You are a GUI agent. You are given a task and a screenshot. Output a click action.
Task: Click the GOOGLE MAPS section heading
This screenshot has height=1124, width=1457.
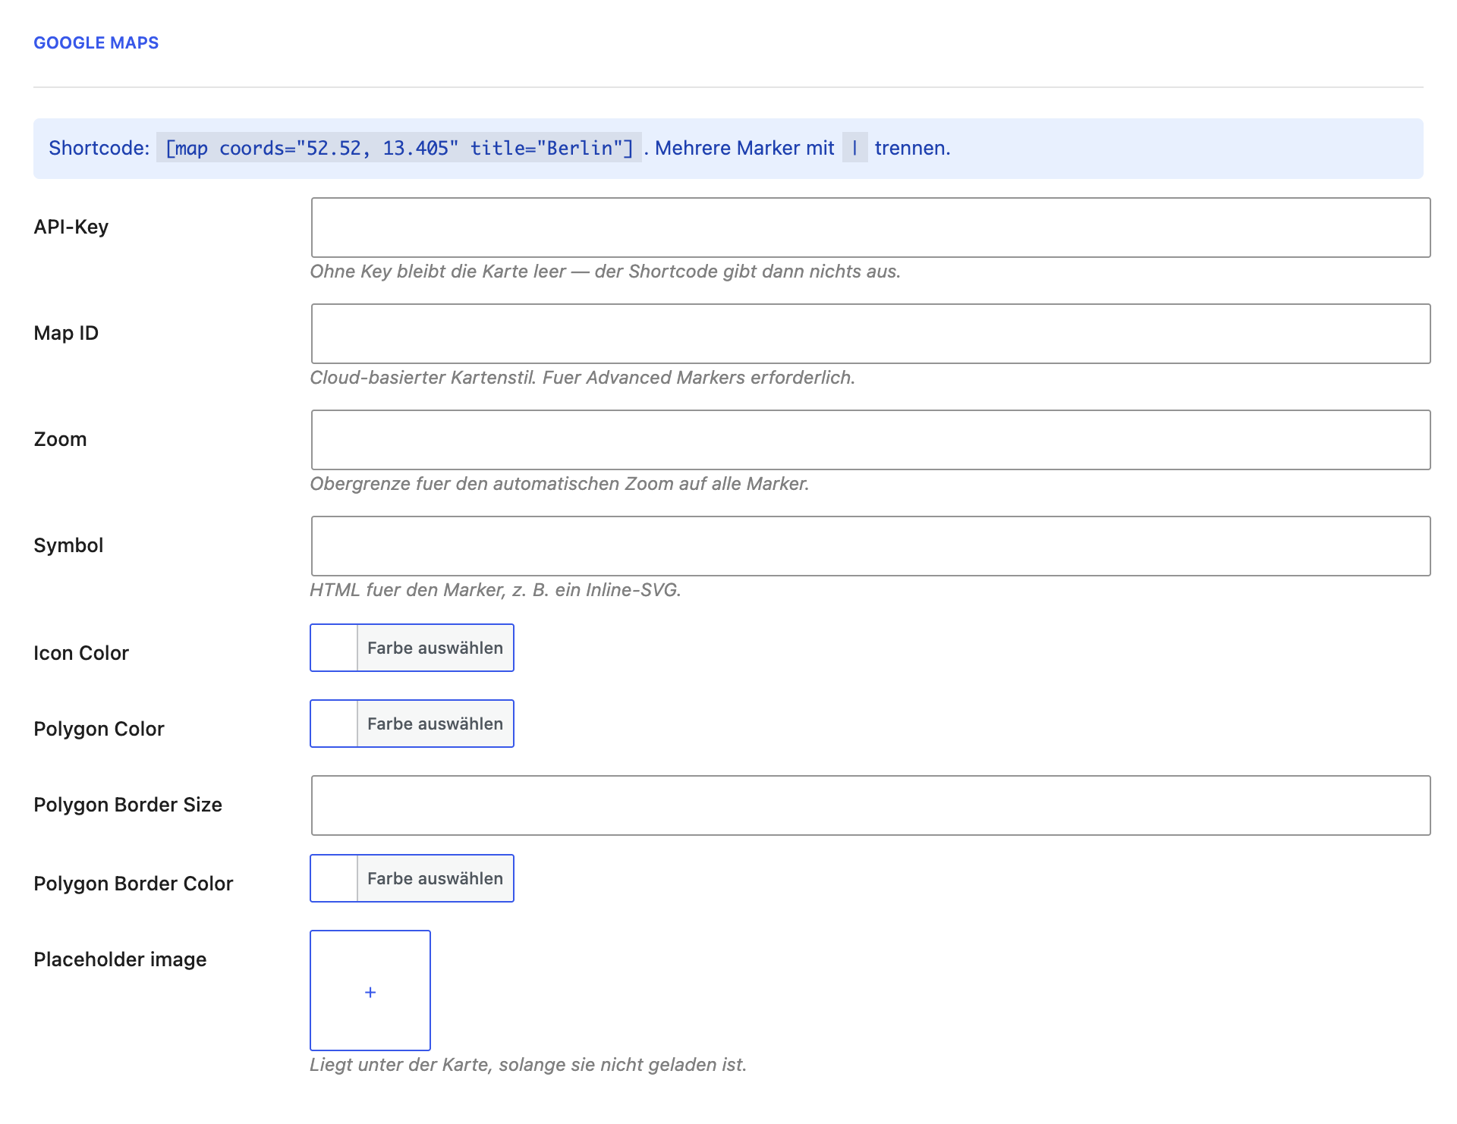click(96, 42)
